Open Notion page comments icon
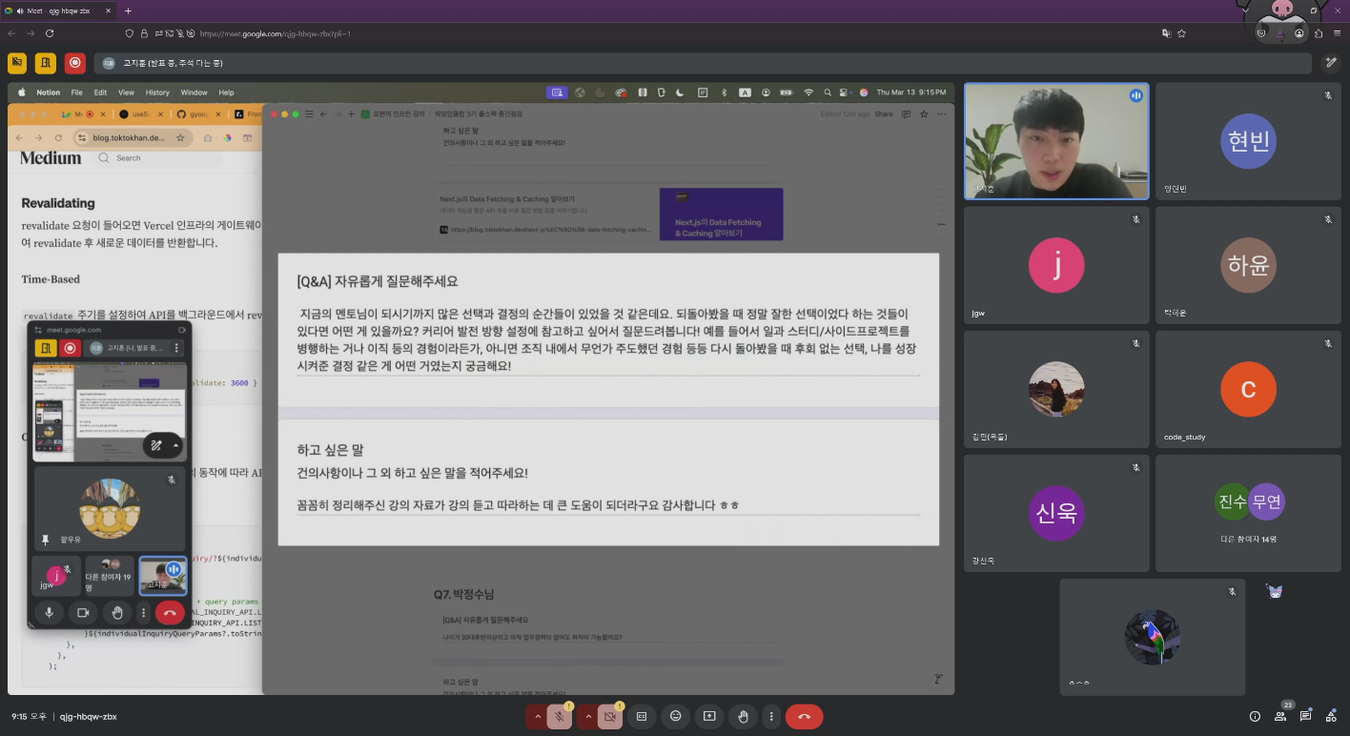The height and width of the screenshot is (736, 1350). coord(907,113)
